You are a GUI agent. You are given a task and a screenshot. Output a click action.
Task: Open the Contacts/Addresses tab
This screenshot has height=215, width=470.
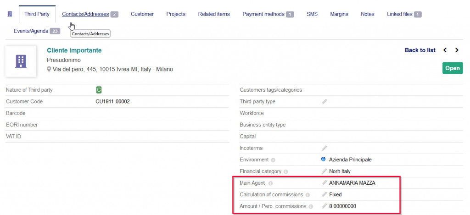85,14
